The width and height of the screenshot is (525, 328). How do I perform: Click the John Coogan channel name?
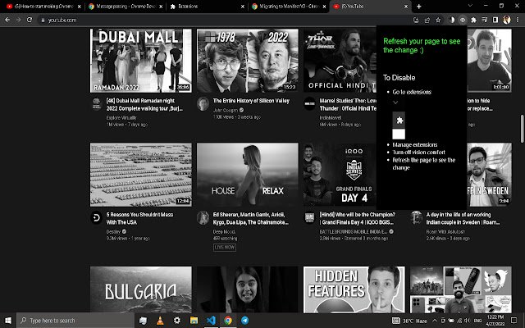tap(226, 110)
